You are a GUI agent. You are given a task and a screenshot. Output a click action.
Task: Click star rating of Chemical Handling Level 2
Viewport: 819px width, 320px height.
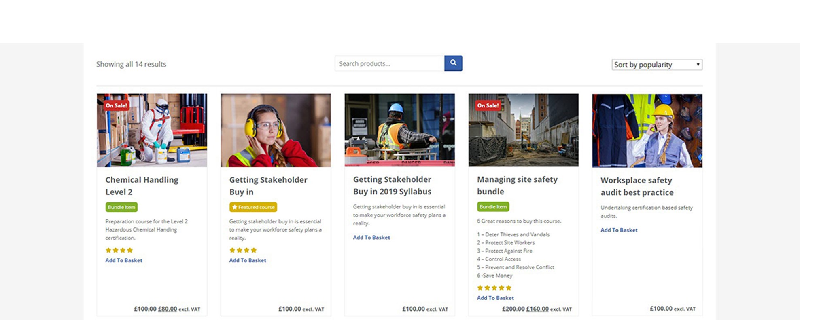tap(119, 250)
